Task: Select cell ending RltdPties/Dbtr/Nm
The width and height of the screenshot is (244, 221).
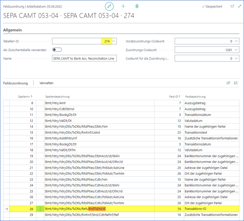Action: tap(99, 126)
